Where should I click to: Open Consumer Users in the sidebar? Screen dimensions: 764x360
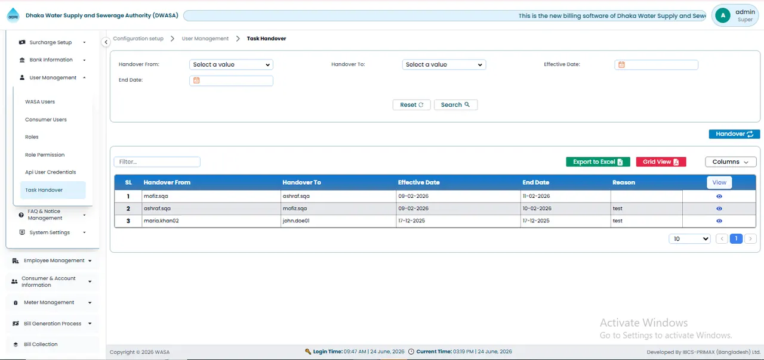point(46,120)
